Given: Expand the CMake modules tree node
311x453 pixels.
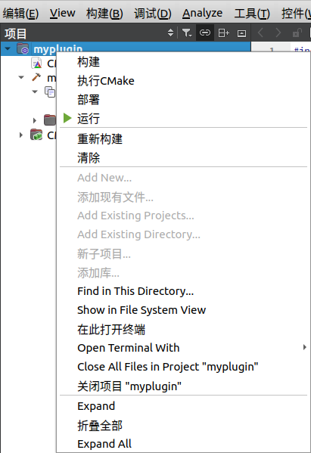Looking at the screenshot, I should point(21,135).
